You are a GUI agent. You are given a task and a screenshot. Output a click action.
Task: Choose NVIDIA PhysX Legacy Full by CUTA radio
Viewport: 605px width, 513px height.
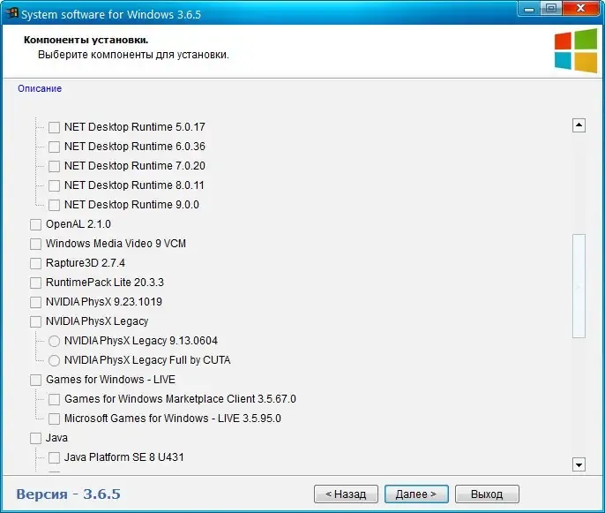point(54,360)
